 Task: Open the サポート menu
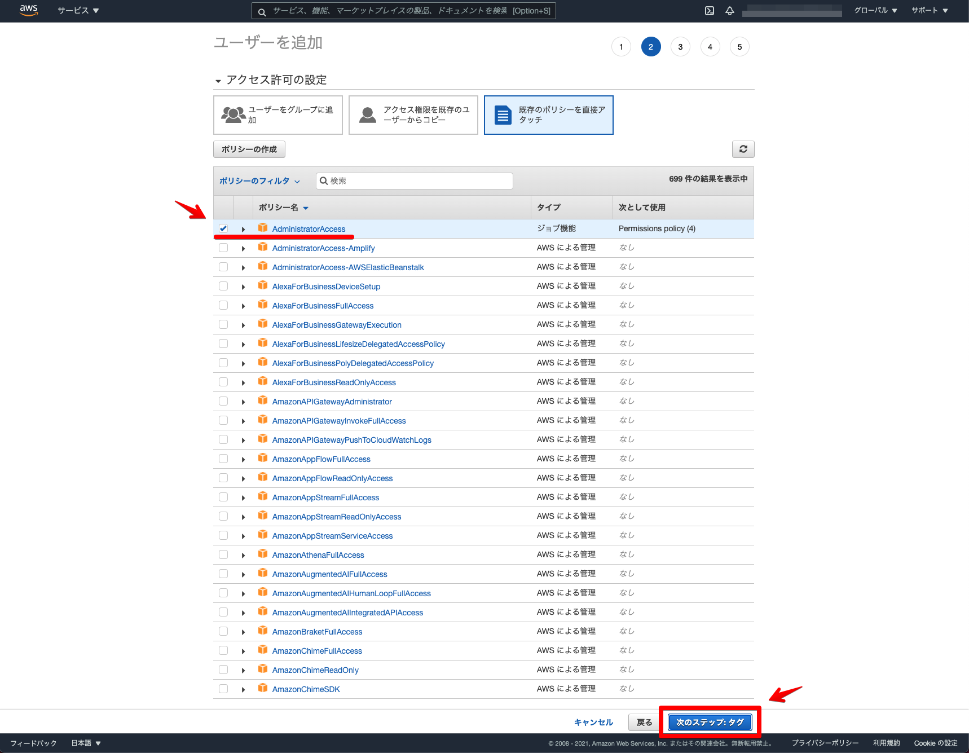(930, 10)
